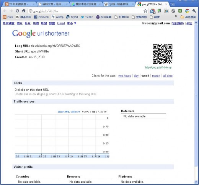
Task: Click the page scrollbar down arrow
Action: (x=196, y=182)
